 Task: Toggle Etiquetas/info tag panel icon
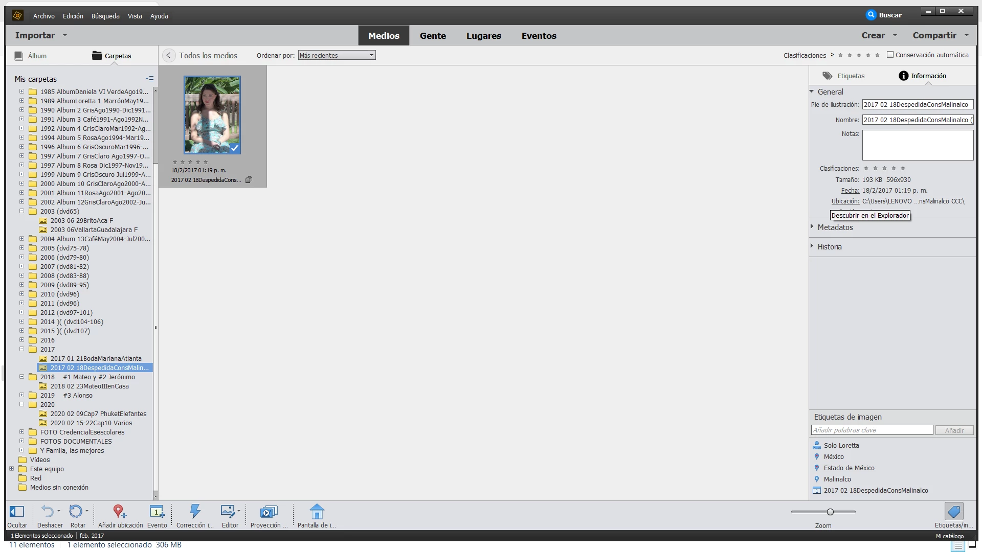(x=954, y=512)
